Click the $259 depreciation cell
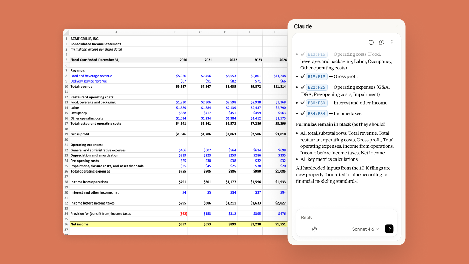 [x=225, y=155]
